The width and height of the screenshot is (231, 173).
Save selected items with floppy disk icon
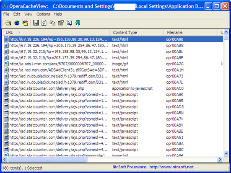coord(36,23)
